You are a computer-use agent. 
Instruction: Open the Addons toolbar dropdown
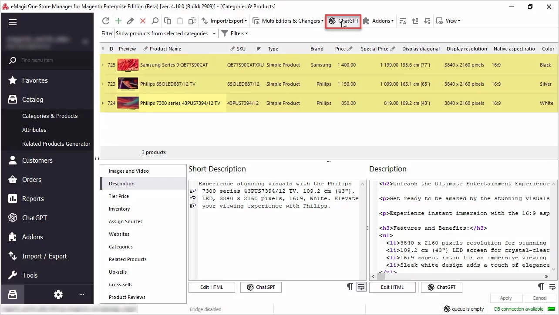tap(378, 21)
